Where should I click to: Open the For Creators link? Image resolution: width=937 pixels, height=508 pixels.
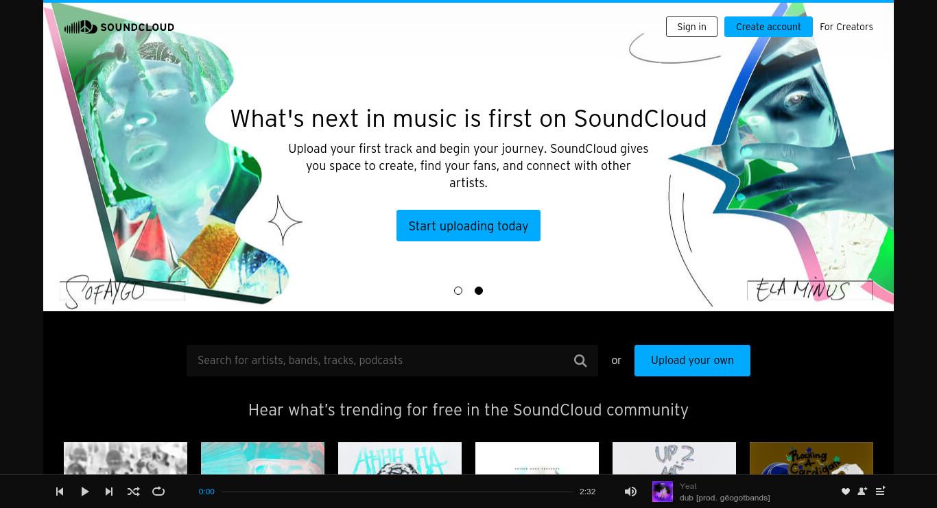(846, 27)
